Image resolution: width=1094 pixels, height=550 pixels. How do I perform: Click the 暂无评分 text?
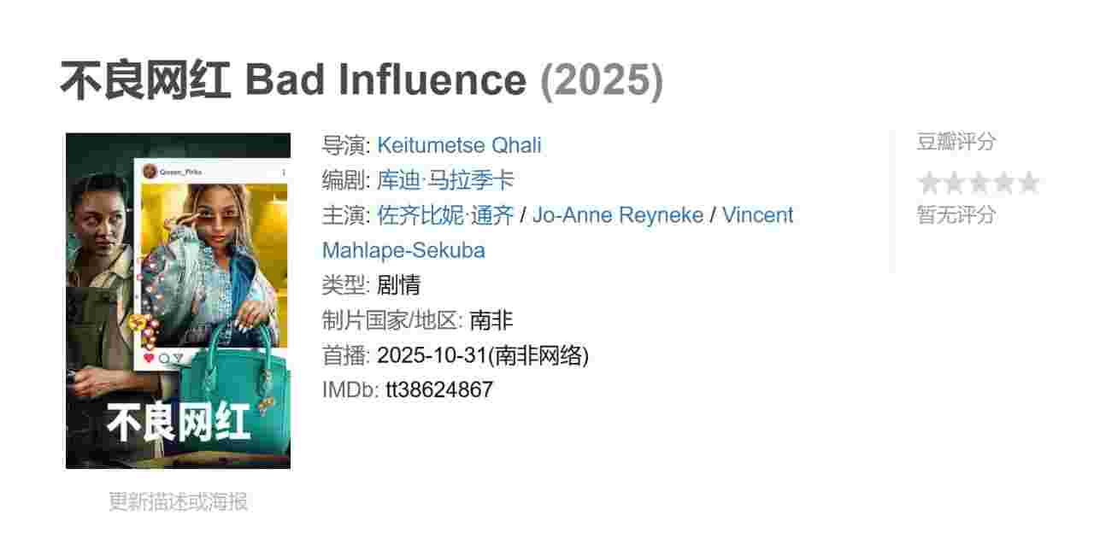coord(956,215)
